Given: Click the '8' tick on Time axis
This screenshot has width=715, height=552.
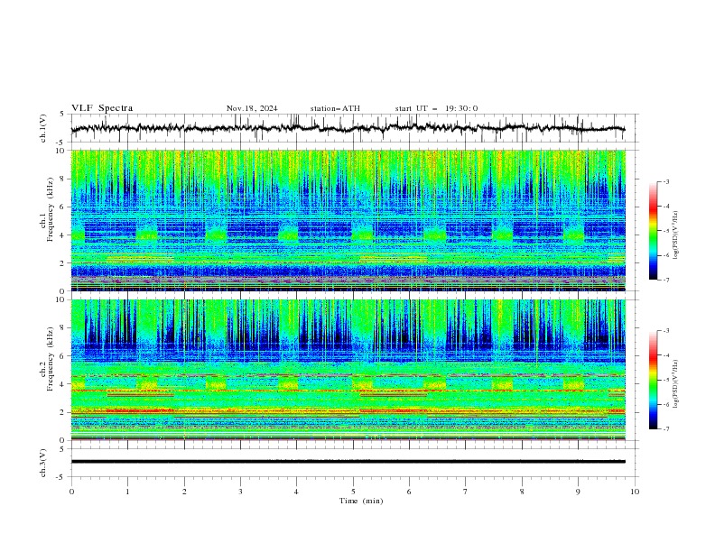Looking at the screenshot, I should tap(522, 492).
